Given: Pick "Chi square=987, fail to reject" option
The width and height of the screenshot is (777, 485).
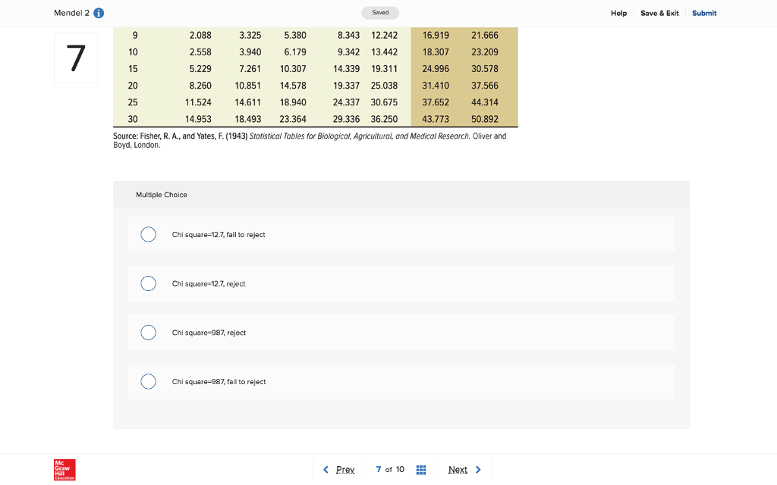Looking at the screenshot, I should click(149, 382).
